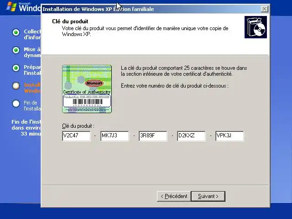Click the Certificate of Authenticity image
The width and height of the screenshot is (292, 219).
pos(87,89)
